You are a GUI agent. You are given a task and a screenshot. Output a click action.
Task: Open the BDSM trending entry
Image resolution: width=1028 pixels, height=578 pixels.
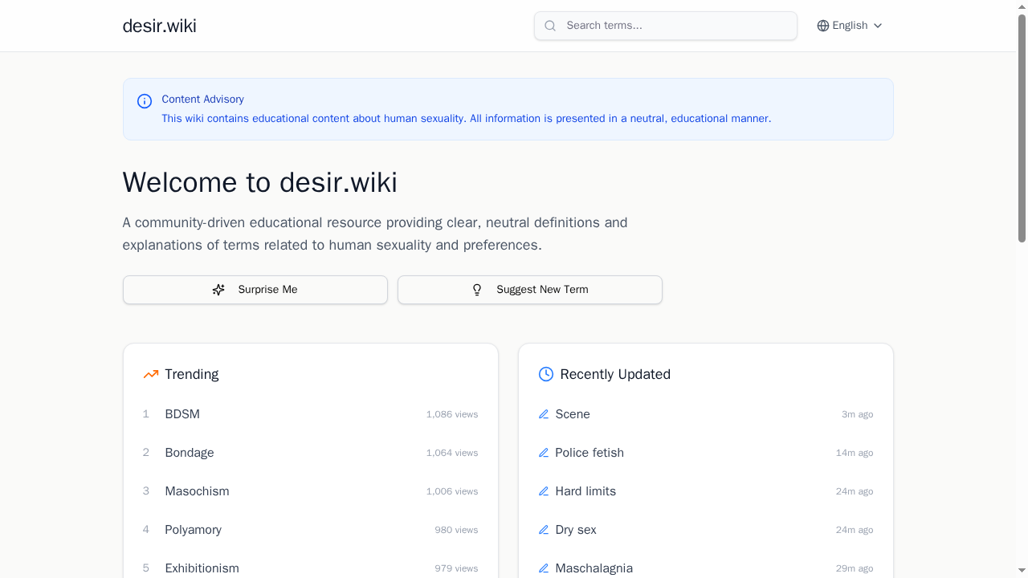182,414
